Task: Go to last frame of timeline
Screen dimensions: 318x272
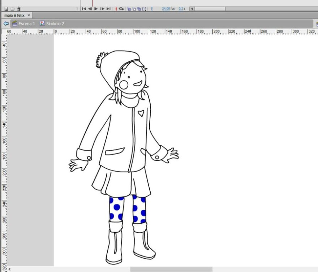Action: 108,9
